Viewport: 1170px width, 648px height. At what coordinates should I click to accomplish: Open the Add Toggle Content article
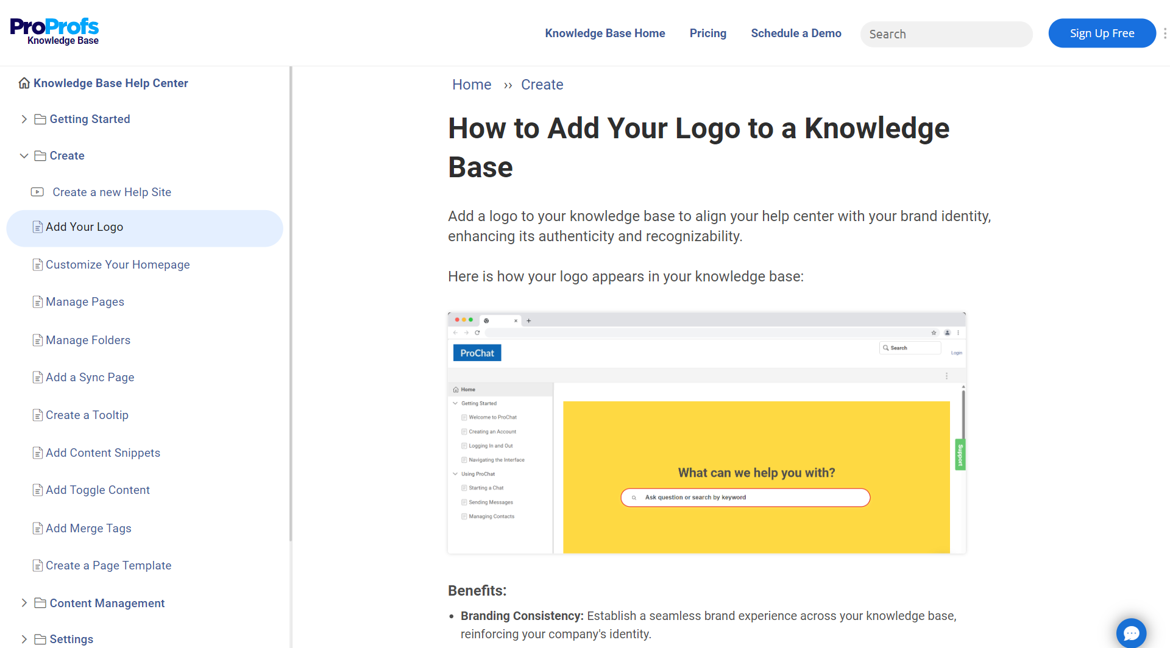point(97,490)
